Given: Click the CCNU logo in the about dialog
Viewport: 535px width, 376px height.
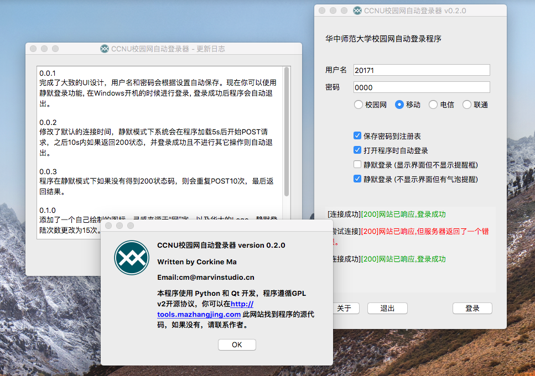Looking at the screenshot, I should tap(132, 258).
